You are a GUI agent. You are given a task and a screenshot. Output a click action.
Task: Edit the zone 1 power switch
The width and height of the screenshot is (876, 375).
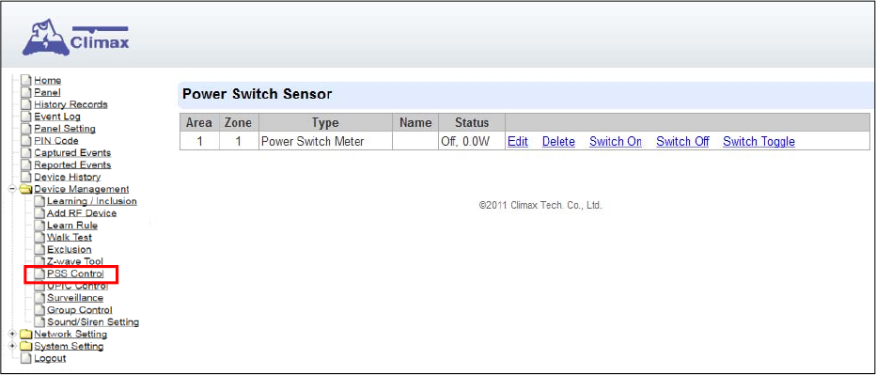(x=518, y=141)
